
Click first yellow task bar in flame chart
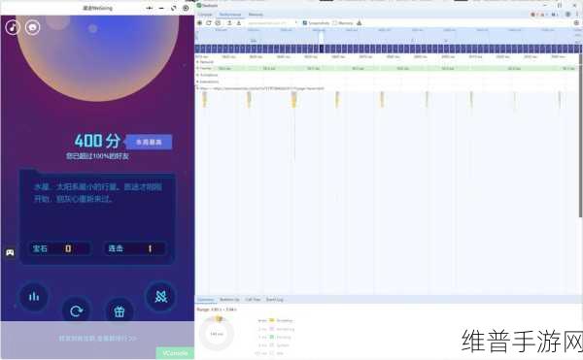click(x=204, y=100)
